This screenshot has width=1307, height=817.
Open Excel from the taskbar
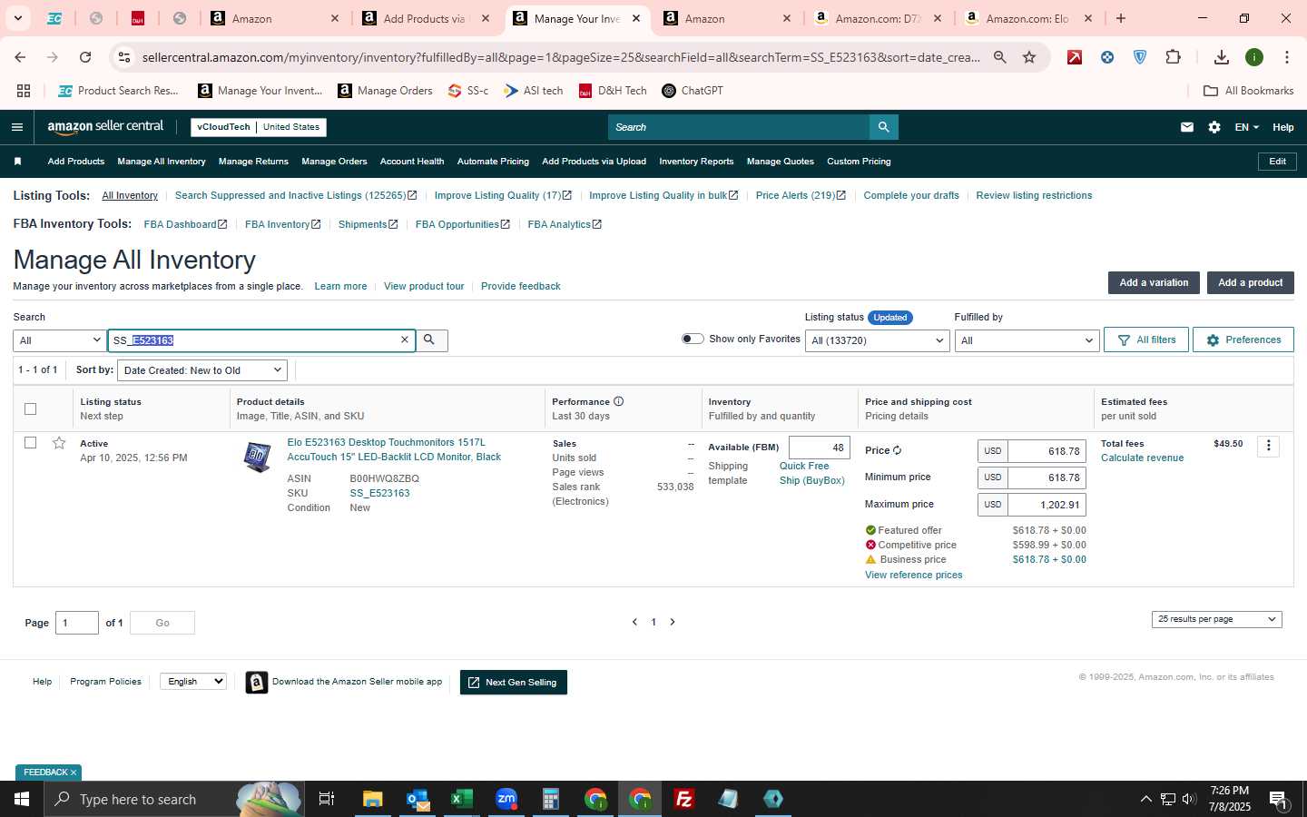point(462,799)
